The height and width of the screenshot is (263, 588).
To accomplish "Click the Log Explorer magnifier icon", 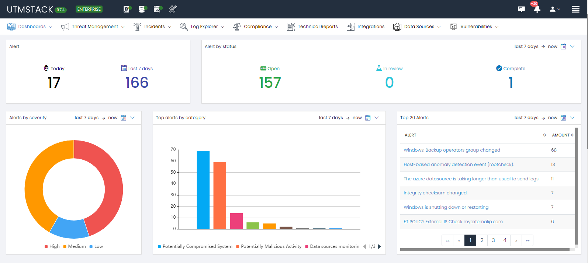I will [184, 27].
